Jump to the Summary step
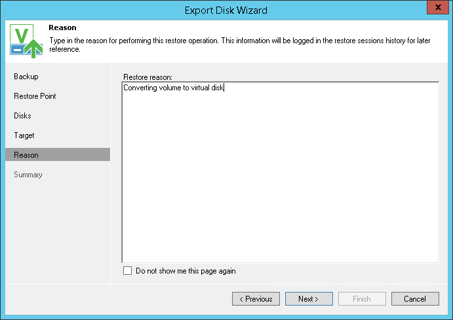Viewport: 453px width, 320px height. click(x=28, y=175)
